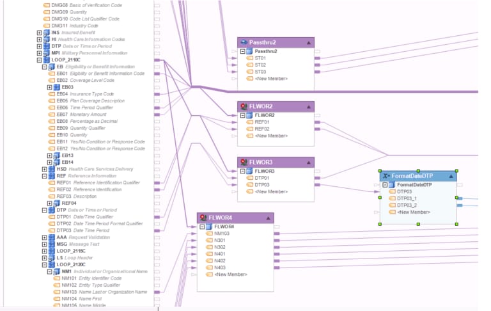Collapse the FormatDateDTP panel with header arrow
Screen dimensions: 491x311
[451, 176]
